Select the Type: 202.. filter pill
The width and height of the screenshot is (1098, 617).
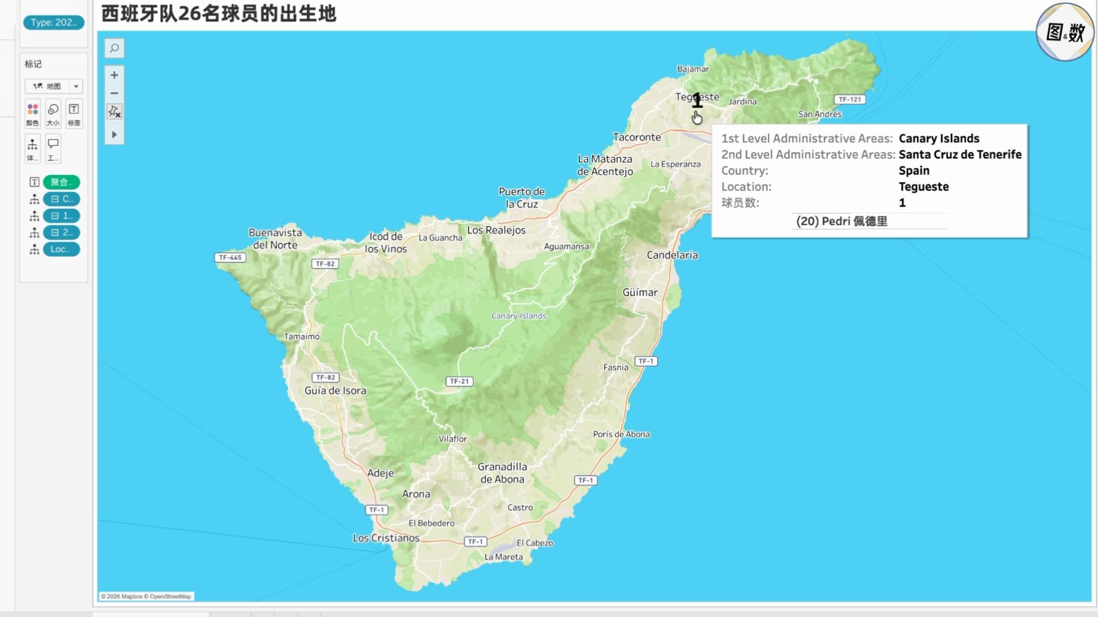[54, 22]
